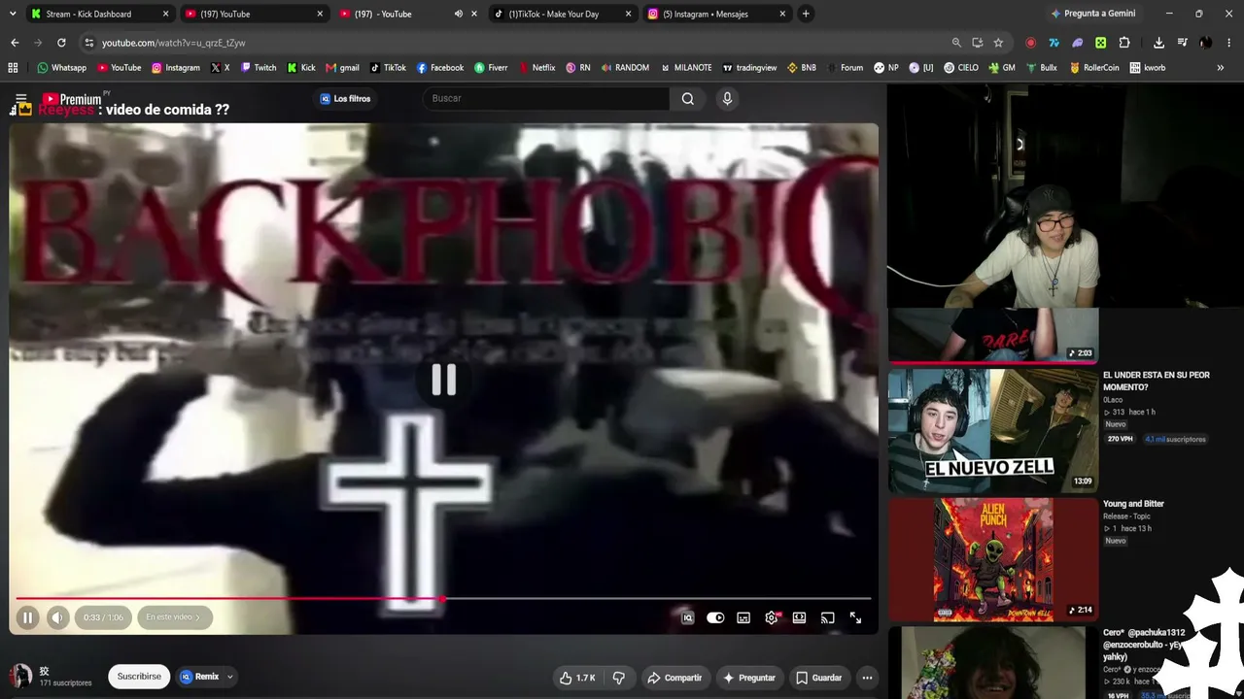Open the 'Young and Bitter' video
Image resolution: width=1244 pixels, height=699 pixels.
(1133, 504)
